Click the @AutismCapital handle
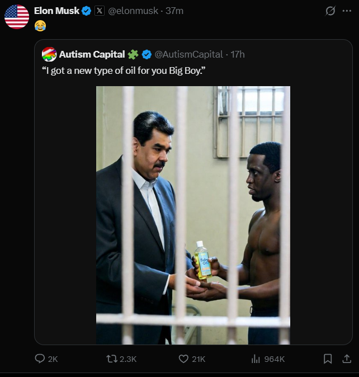 [188, 54]
